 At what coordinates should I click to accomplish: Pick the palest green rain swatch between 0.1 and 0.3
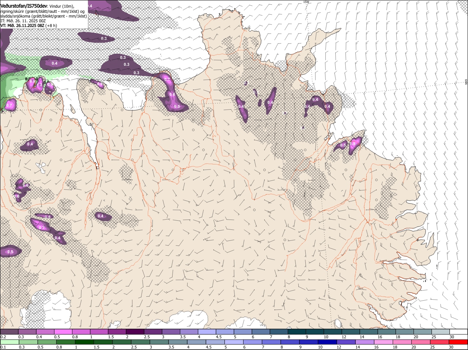(x=10, y=342)
